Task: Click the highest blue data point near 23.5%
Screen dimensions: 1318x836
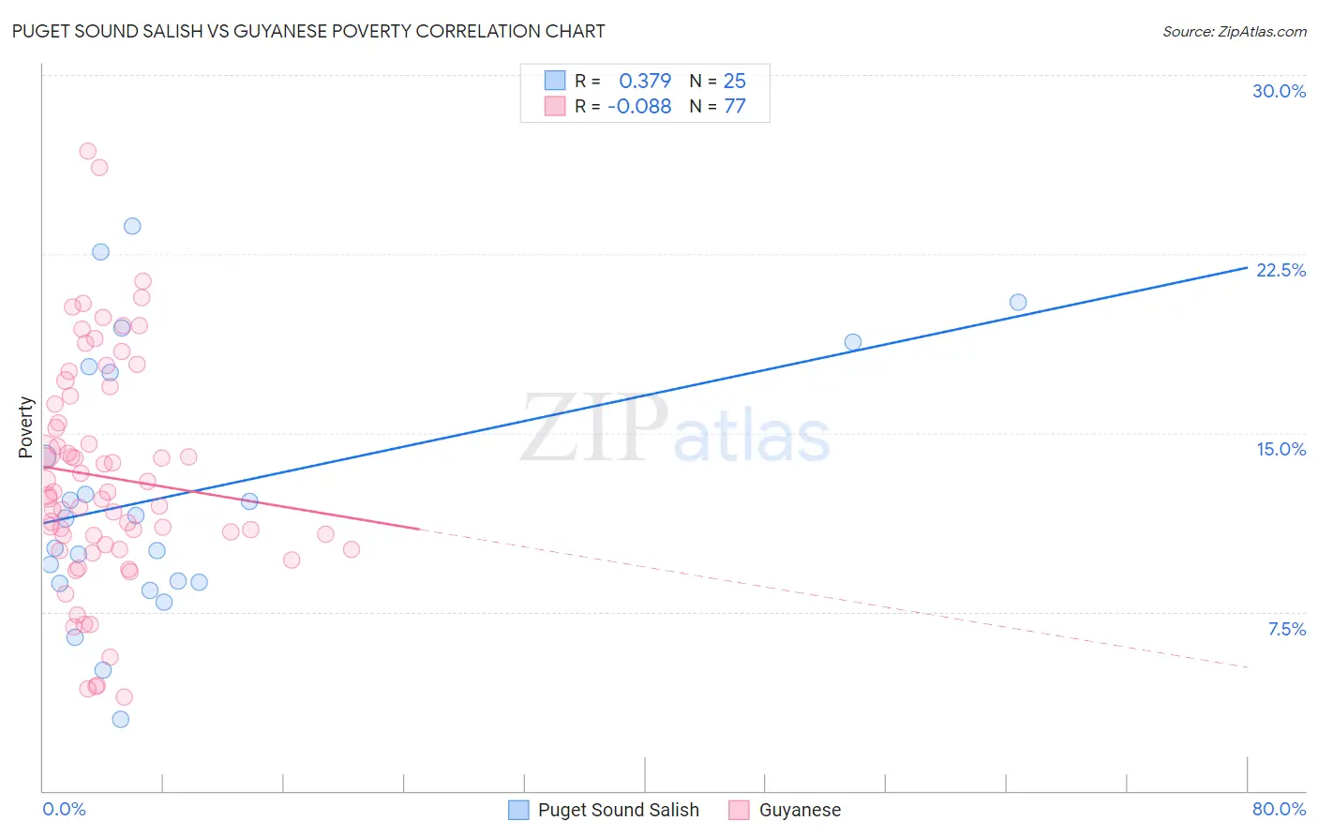Action: tap(132, 226)
